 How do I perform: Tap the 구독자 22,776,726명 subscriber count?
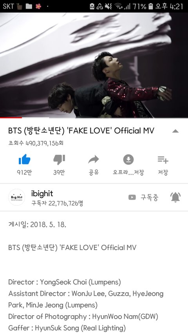click(57, 203)
